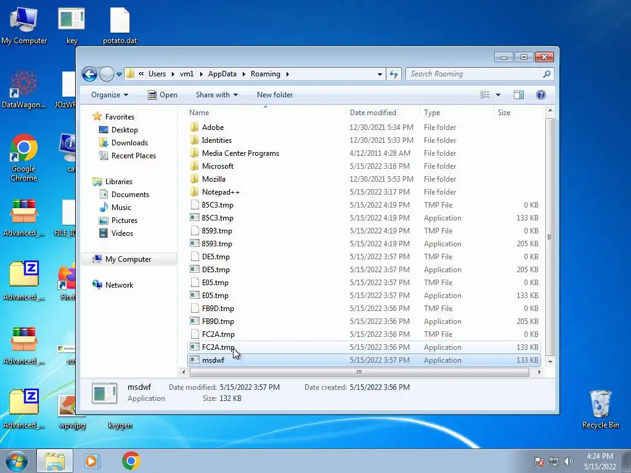The height and width of the screenshot is (473, 631).
Task: Select the Recycle Bin desktop icon
Action: (x=600, y=409)
